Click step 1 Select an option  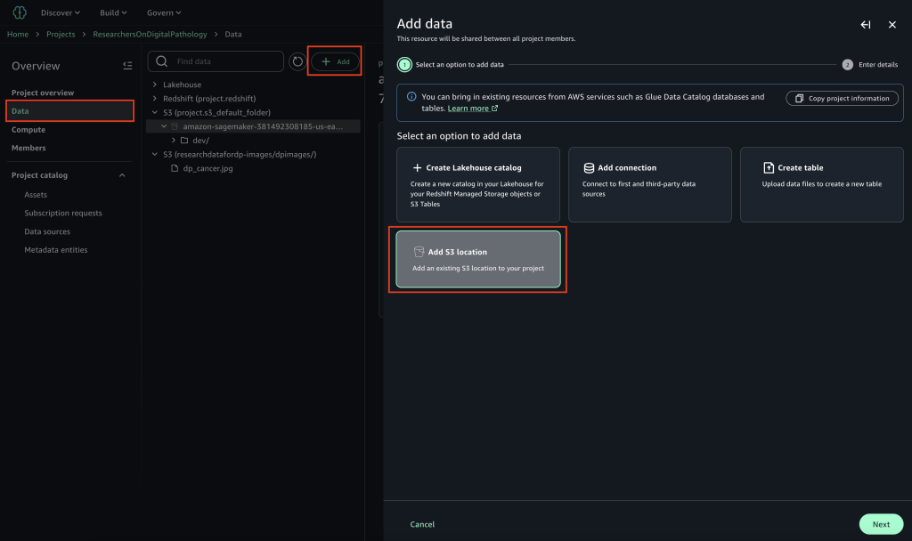[451, 64]
